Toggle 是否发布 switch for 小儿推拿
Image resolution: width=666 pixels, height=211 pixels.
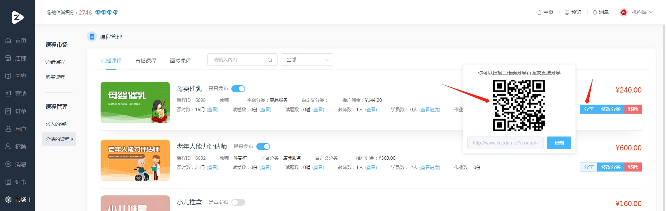[238, 202]
